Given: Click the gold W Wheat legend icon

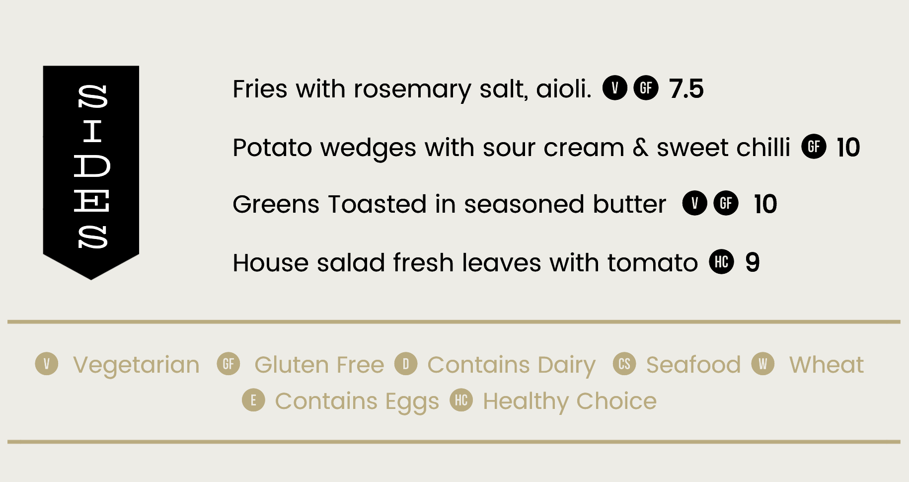Looking at the screenshot, I should (763, 364).
